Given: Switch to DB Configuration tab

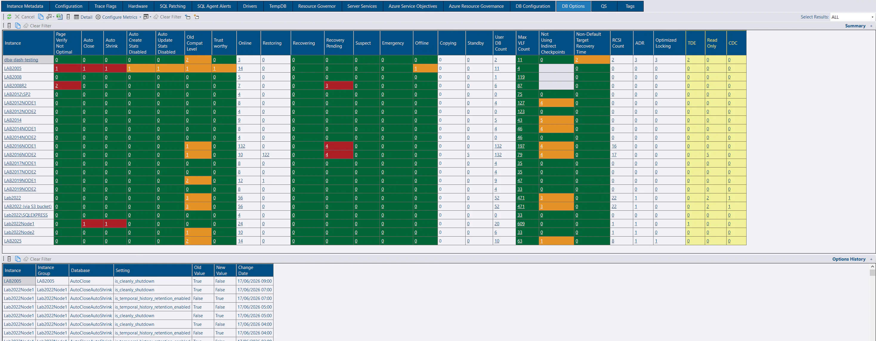Looking at the screenshot, I should pyautogui.click(x=532, y=6).
